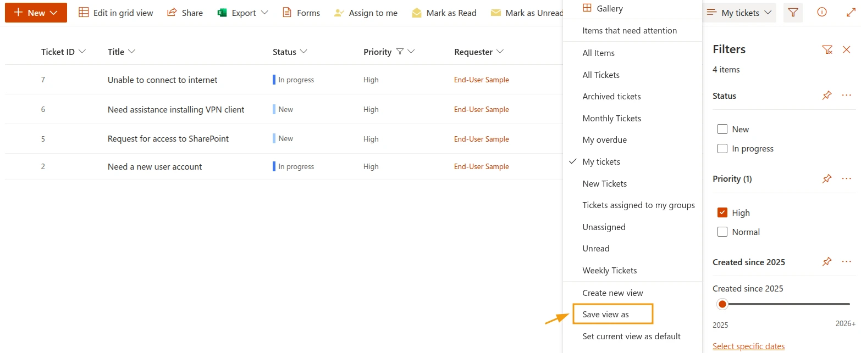Check the New status checkbox
The height and width of the screenshot is (353, 861).
(722, 130)
